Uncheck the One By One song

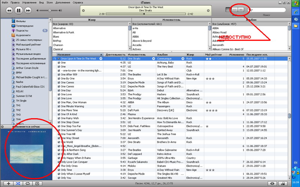(x=59, y=79)
